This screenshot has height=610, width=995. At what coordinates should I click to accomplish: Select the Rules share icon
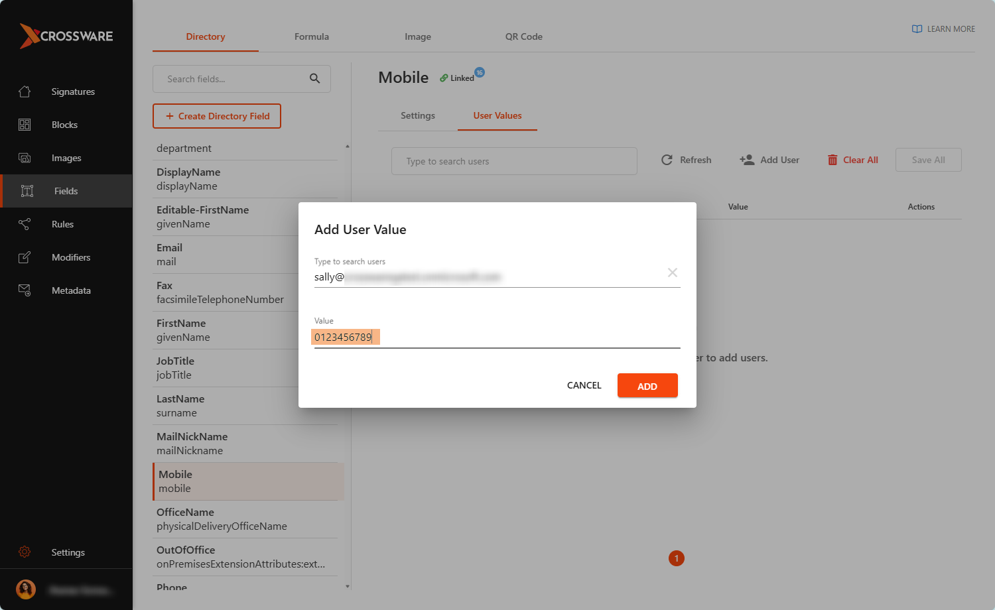(25, 224)
